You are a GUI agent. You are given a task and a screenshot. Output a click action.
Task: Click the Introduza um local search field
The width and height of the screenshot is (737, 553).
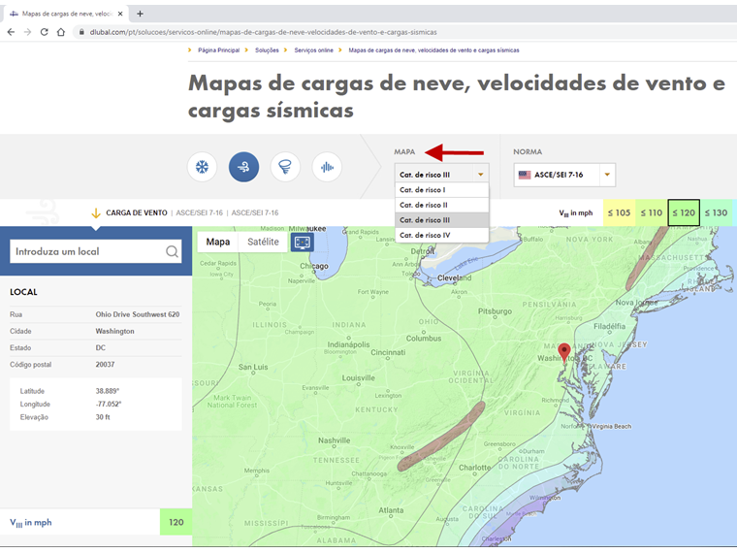pyautogui.click(x=95, y=251)
